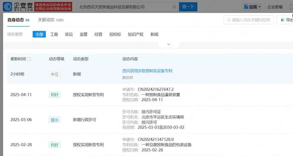Click the validity period 2025-03-03至2030-03-02

(161, 128)
